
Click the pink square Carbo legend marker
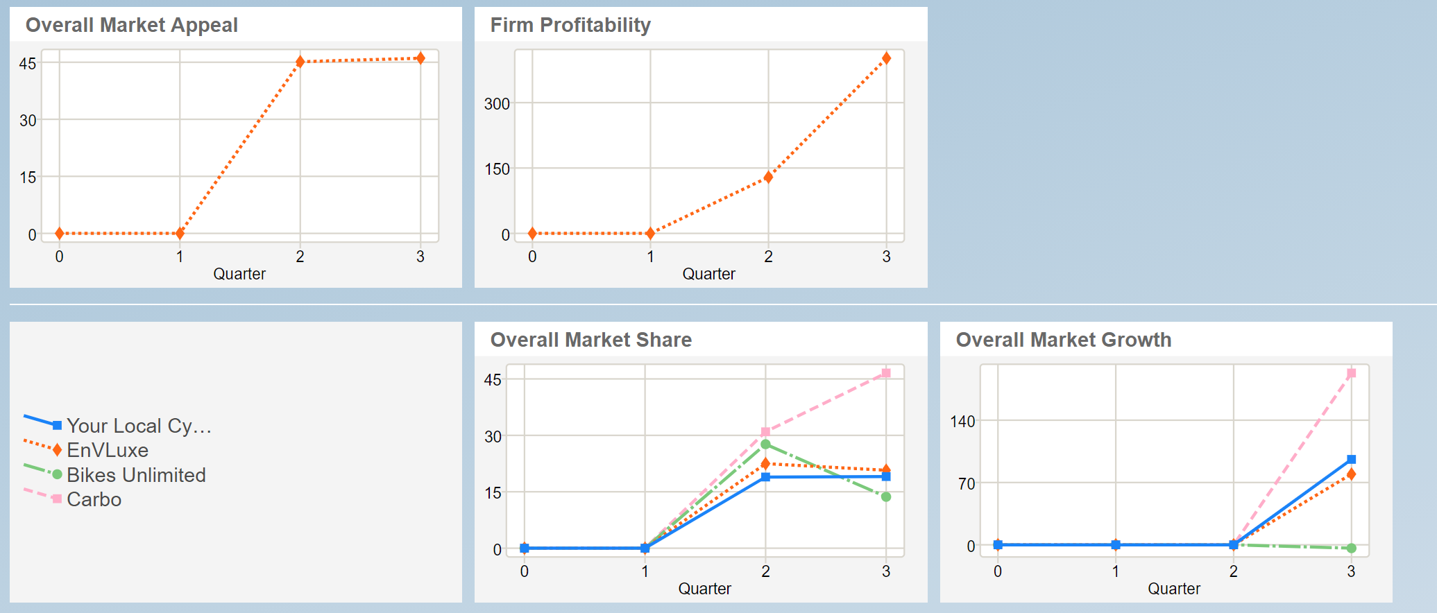tap(57, 499)
